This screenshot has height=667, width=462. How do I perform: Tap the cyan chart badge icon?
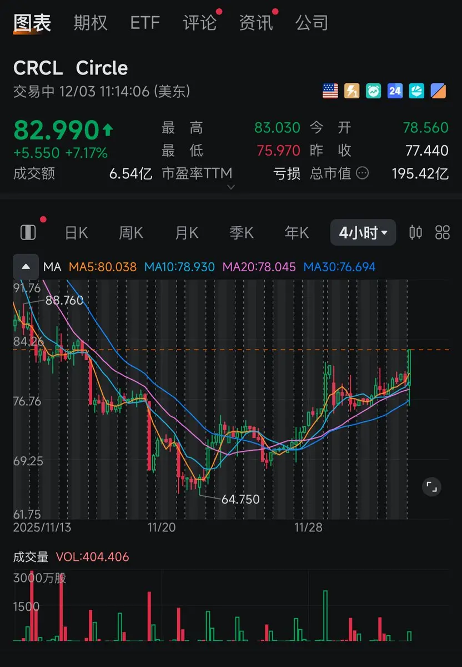tap(416, 91)
